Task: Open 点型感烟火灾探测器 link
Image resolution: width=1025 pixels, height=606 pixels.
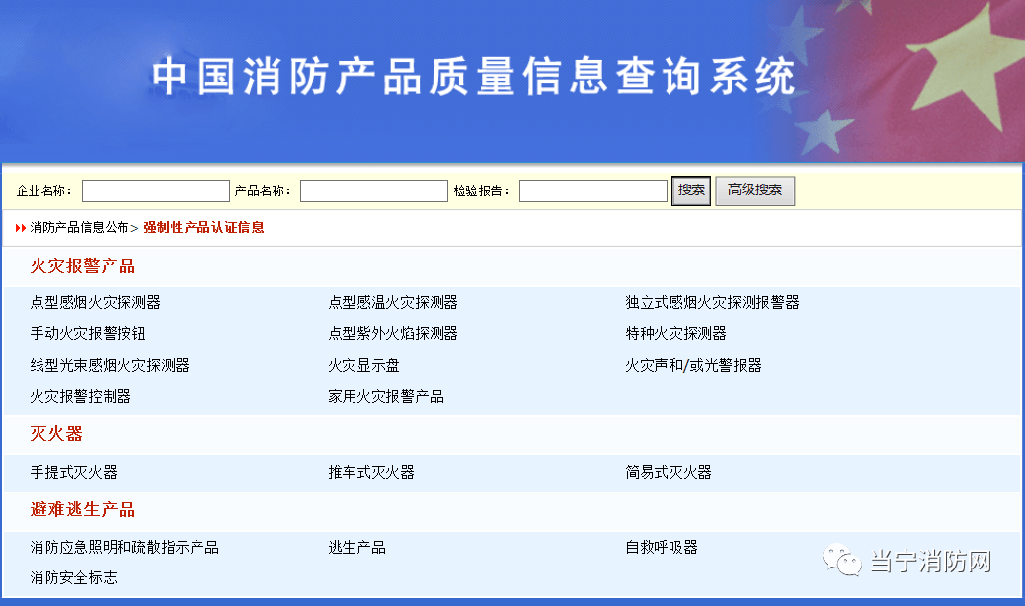Action: pos(96,302)
